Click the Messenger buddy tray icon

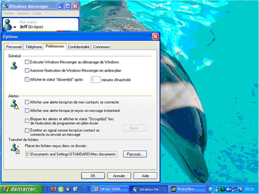click(217, 189)
